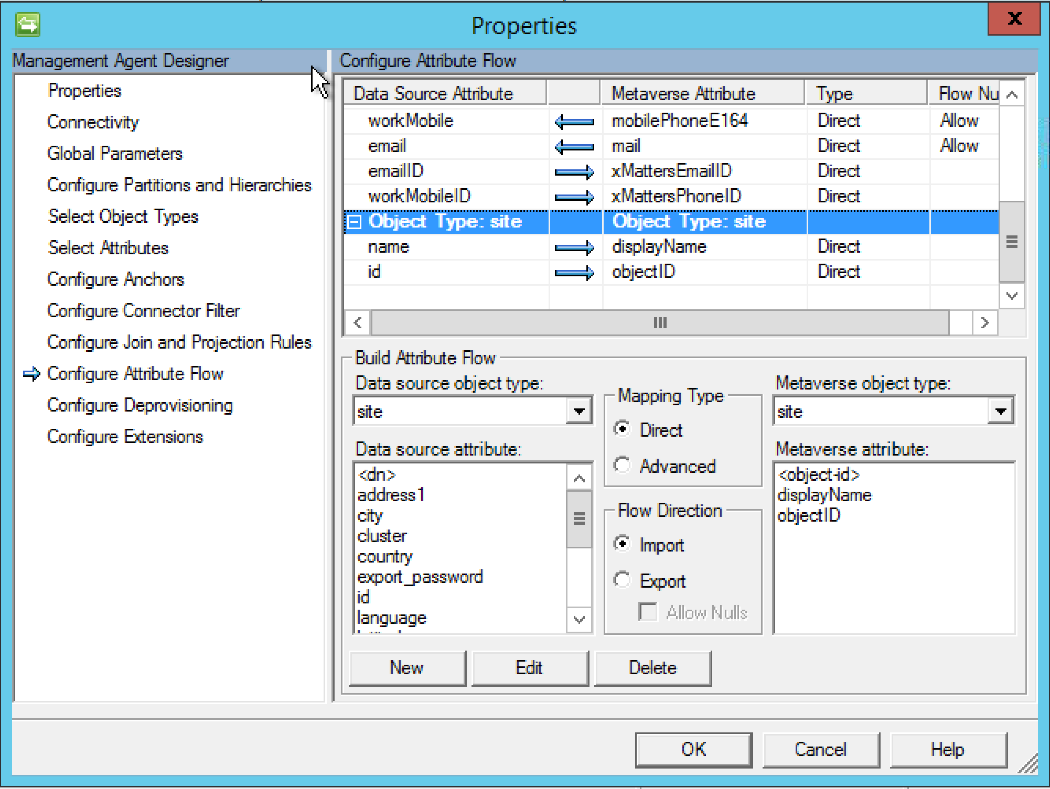Screen dimensions: 1050x789
Task: Click the import arrow on emailID row
Action: 574,172
